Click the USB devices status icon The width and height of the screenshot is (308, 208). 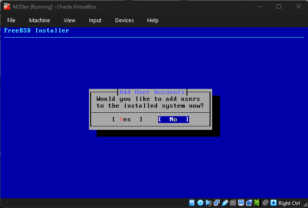click(225, 203)
